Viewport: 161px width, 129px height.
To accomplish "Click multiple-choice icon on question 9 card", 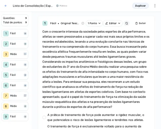I will click(25, 117).
